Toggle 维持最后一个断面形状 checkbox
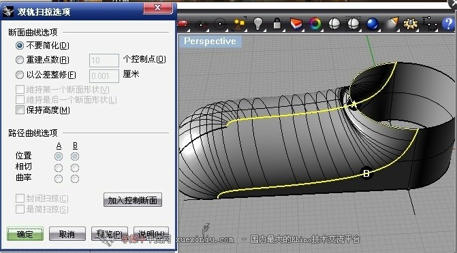The image size is (457, 253). (x=20, y=99)
